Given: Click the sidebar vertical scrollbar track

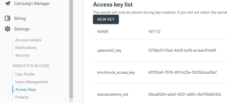Looking at the screenshot, I should tap(71, 49).
